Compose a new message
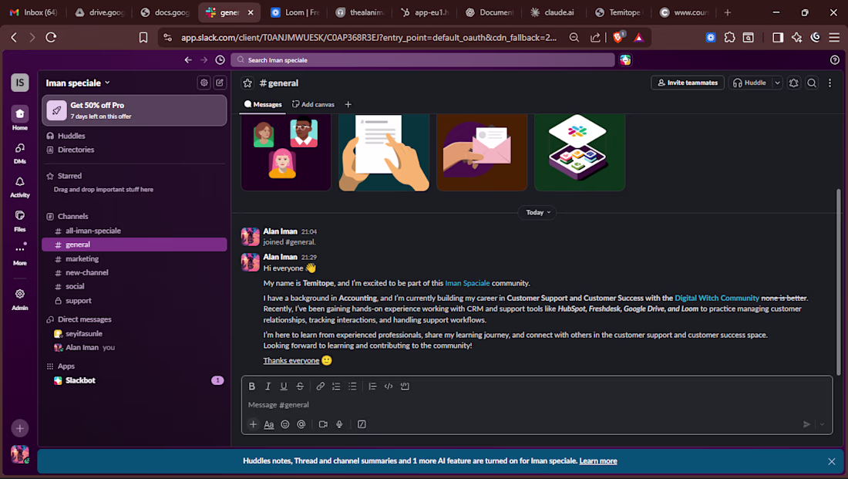 [x=220, y=83]
